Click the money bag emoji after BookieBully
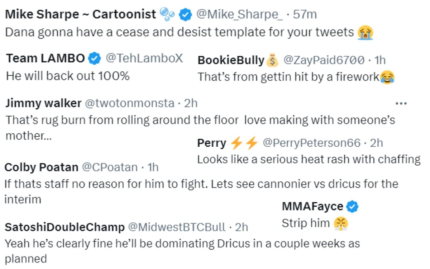 pos(272,60)
